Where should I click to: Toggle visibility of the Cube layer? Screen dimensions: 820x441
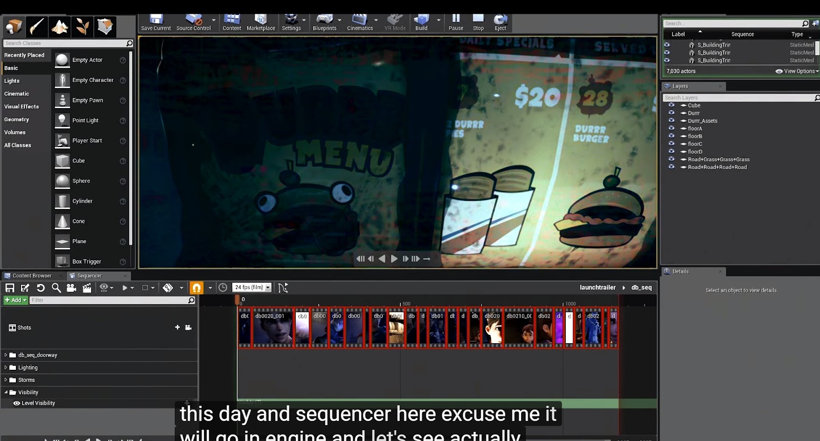[x=671, y=105]
